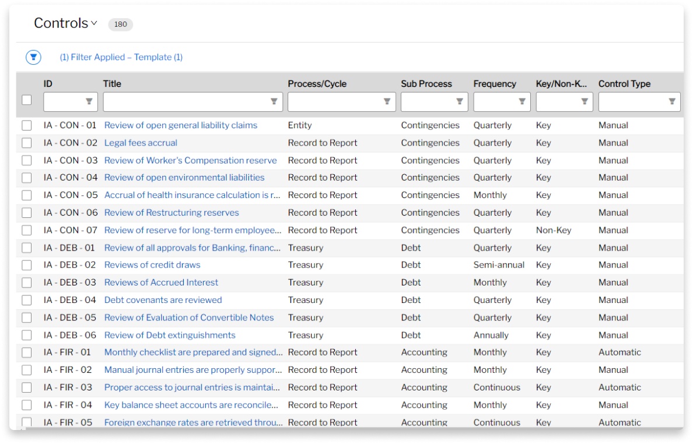Image resolution: width=693 pixels, height=444 pixels.
Task: Check the row IA - CON - 02
Action: pos(26,143)
